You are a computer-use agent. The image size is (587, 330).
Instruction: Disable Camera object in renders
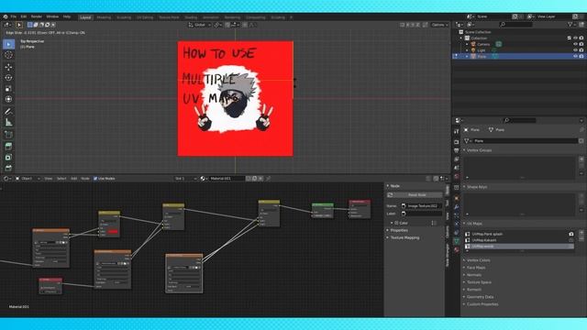pos(581,44)
